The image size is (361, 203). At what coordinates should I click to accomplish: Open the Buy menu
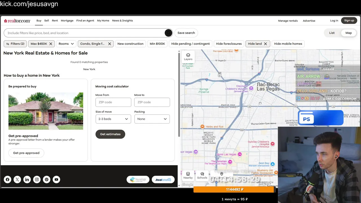point(39,21)
